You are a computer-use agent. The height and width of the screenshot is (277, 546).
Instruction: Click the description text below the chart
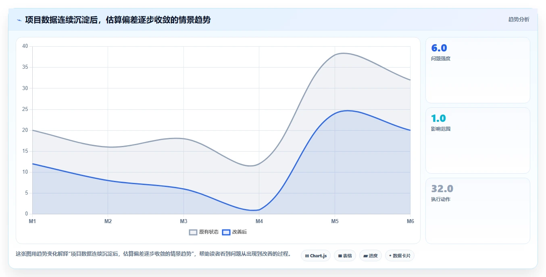coord(153,254)
